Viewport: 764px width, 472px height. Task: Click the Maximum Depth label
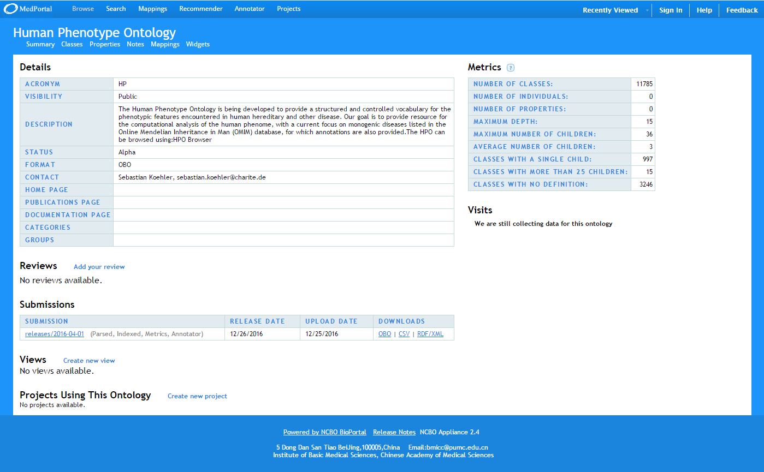click(x=505, y=122)
